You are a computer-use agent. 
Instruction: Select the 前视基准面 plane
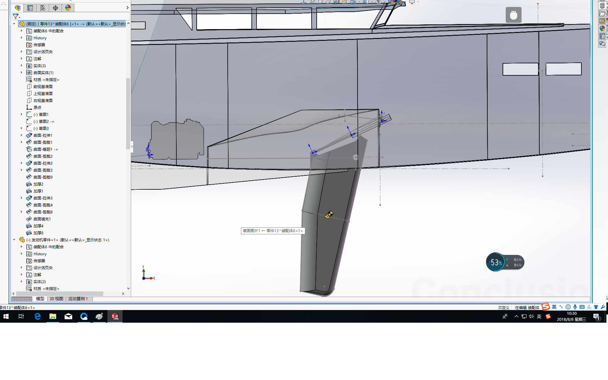(x=40, y=87)
